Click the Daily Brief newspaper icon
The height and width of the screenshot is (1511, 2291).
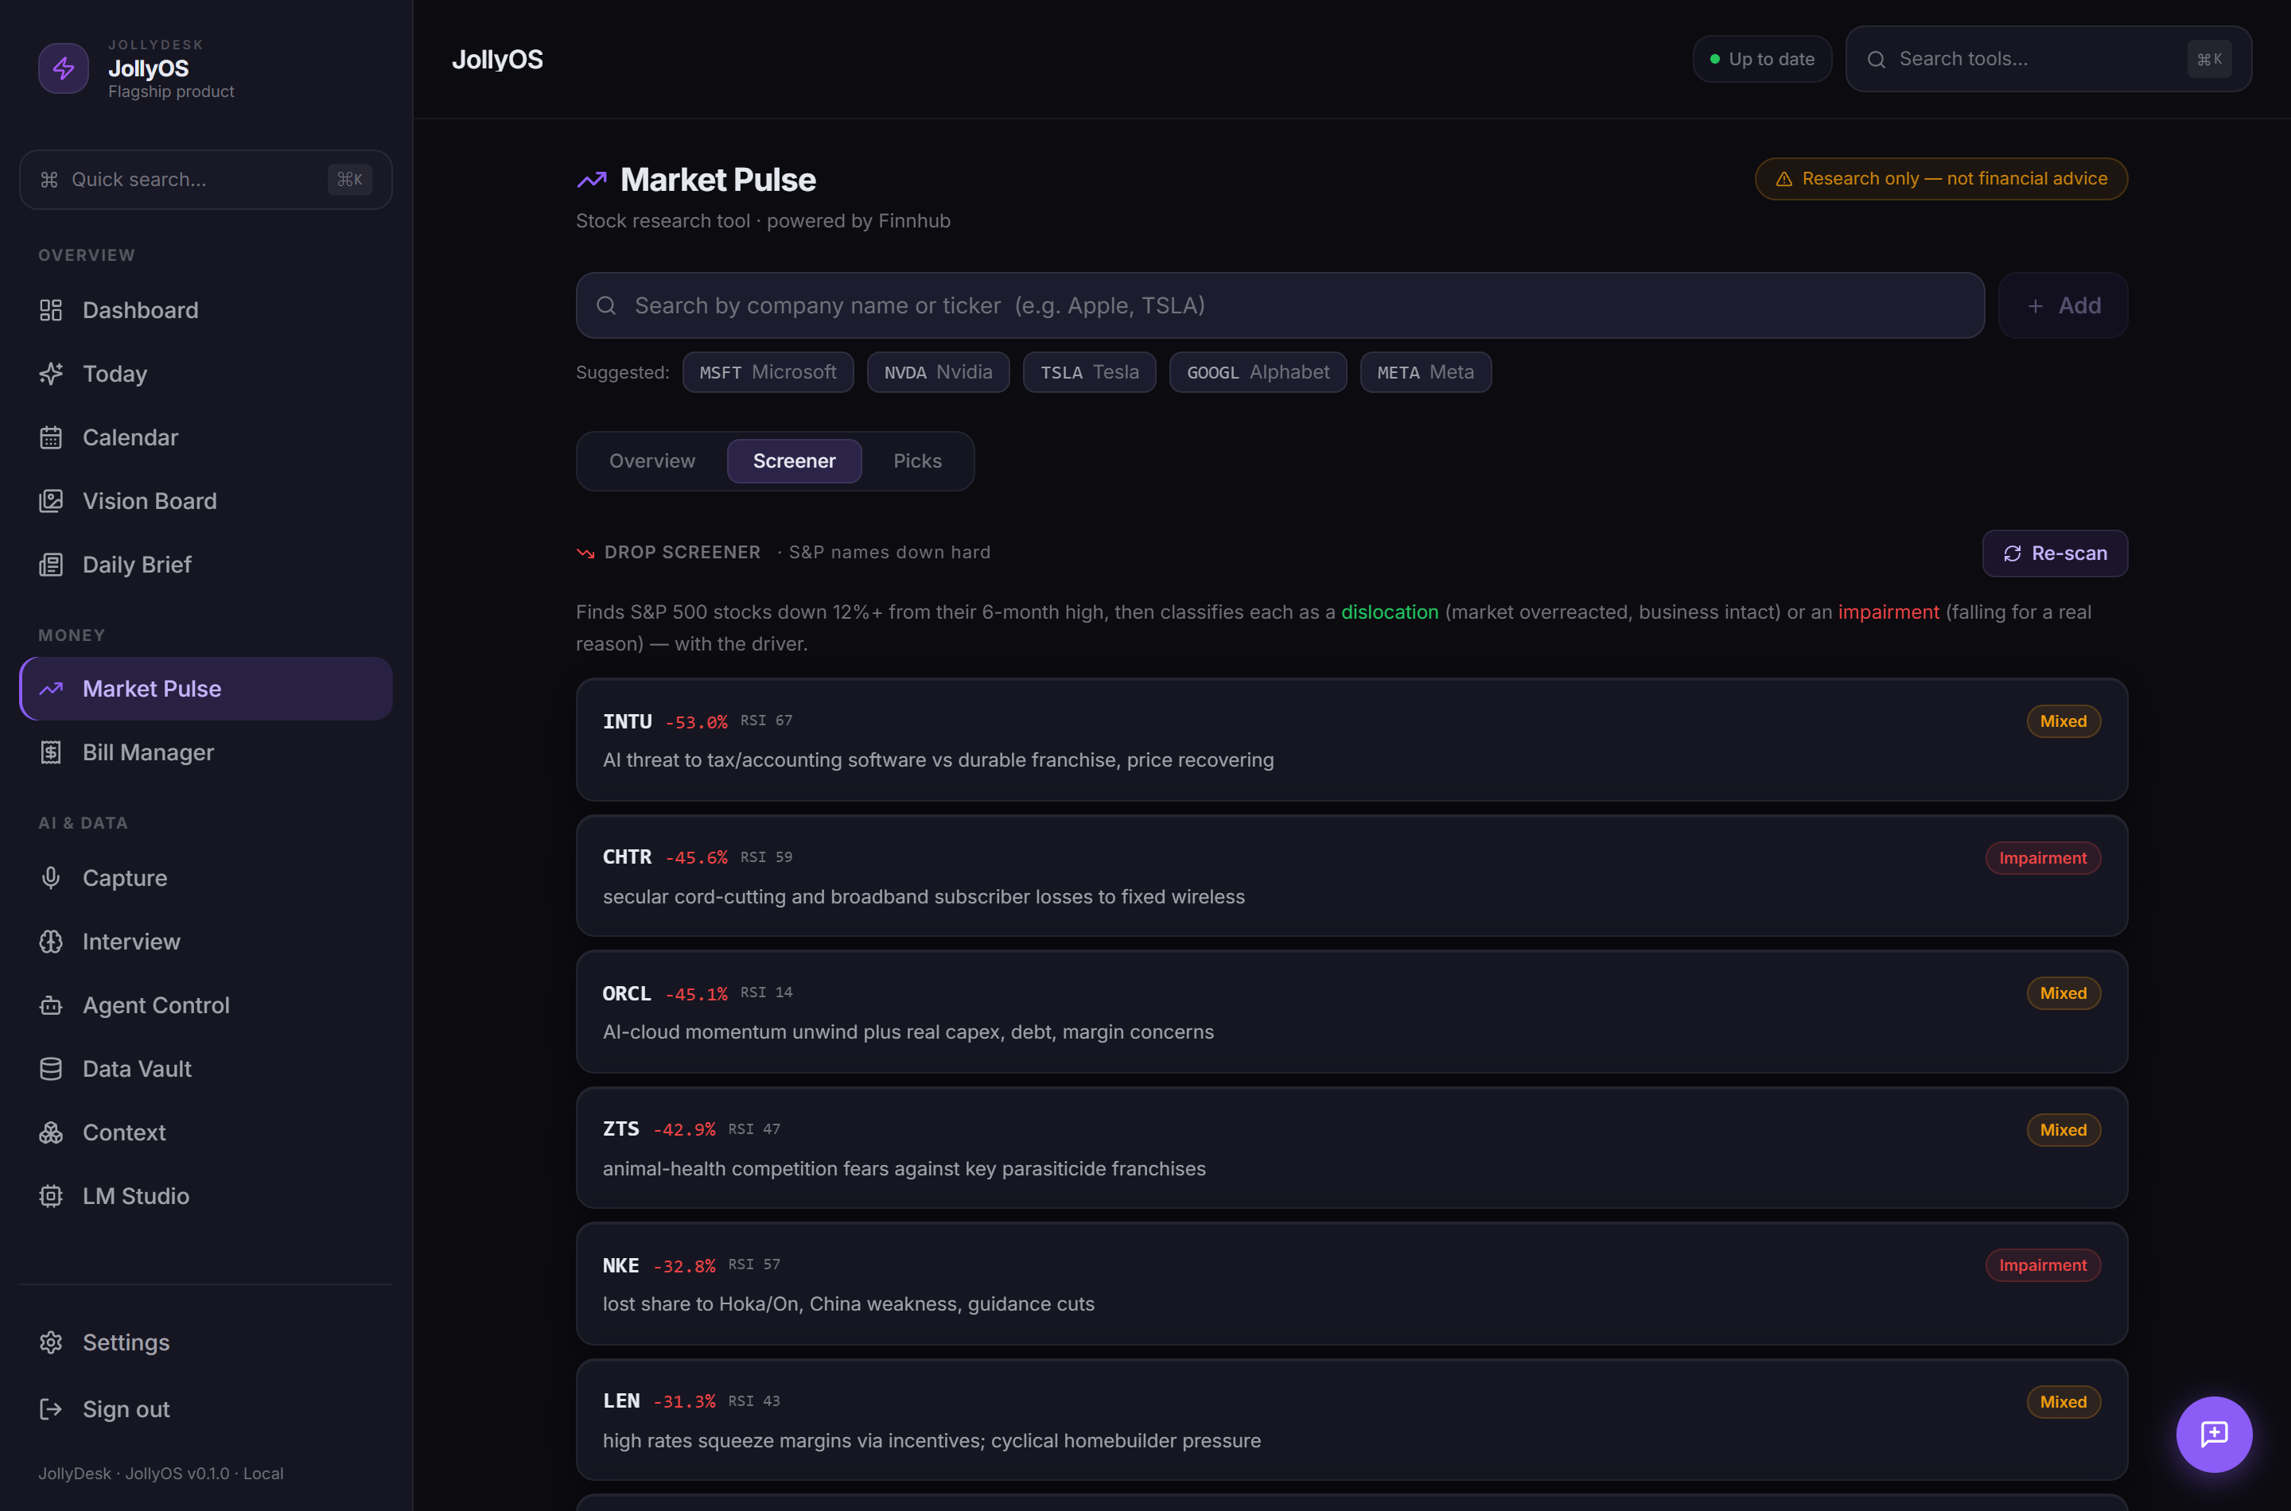51,565
